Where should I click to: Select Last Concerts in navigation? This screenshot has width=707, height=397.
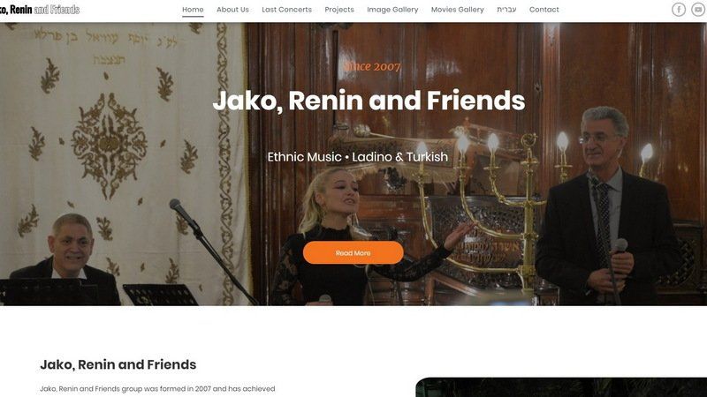coord(286,10)
